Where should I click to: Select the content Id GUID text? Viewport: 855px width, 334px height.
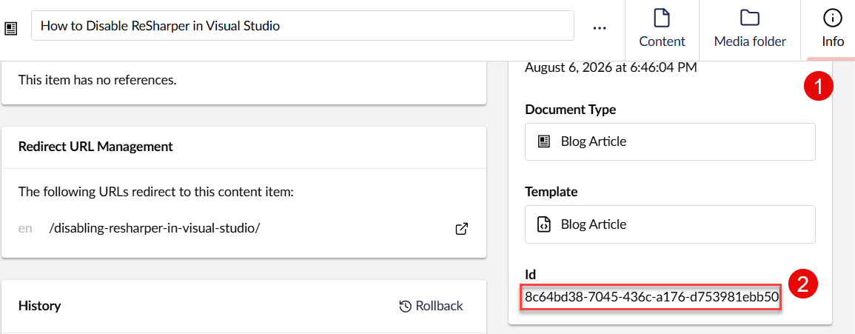(x=651, y=298)
